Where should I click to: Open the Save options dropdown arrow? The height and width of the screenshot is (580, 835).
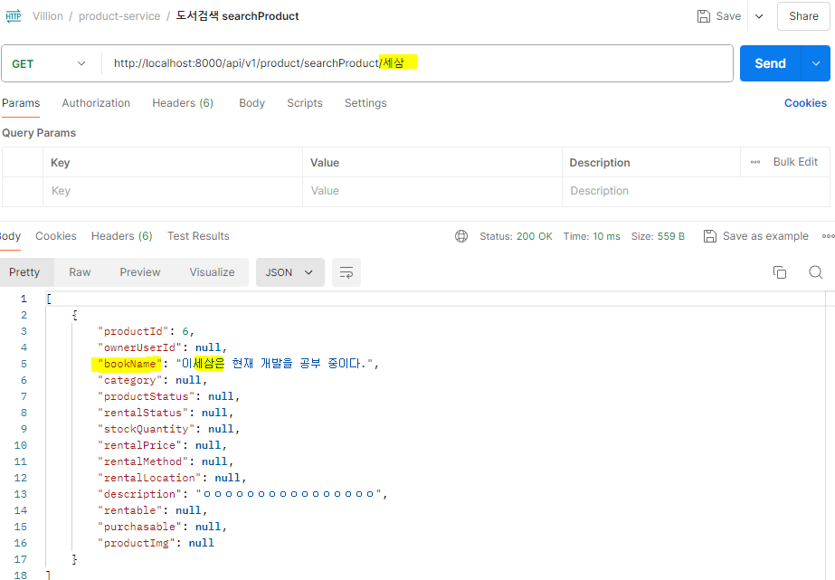(759, 16)
